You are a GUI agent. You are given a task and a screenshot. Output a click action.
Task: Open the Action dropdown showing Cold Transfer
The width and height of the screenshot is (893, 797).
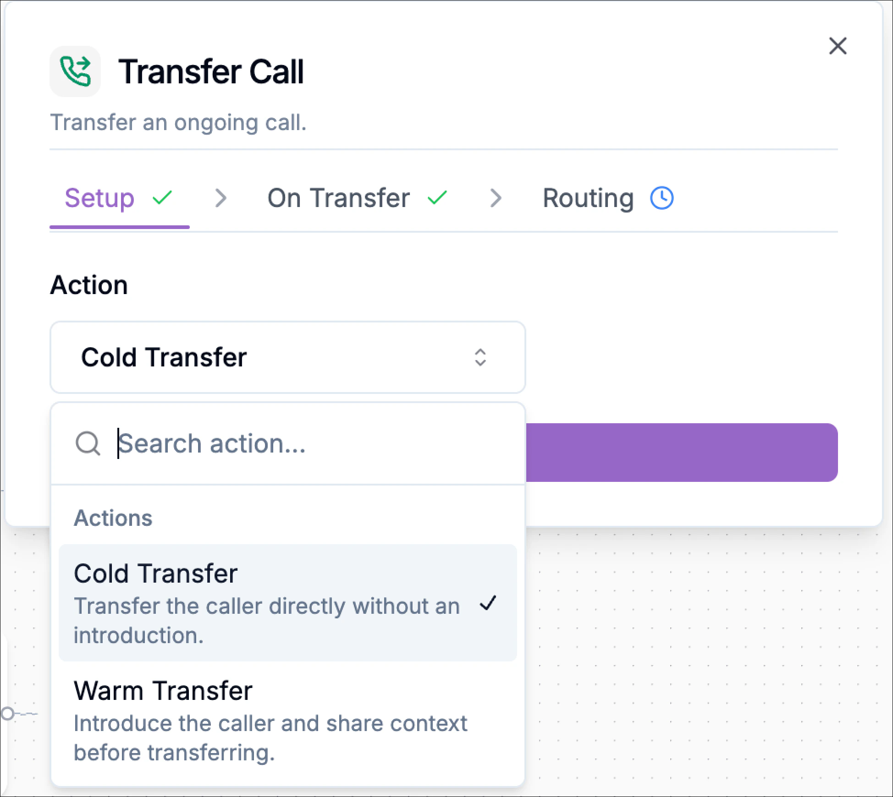click(287, 358)
